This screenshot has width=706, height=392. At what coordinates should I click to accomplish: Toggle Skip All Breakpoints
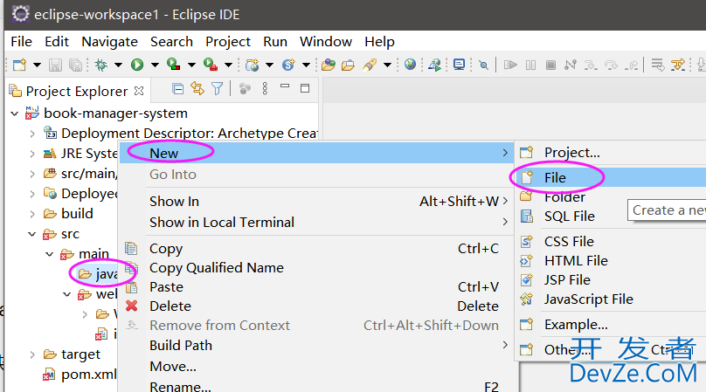[484, 65]
